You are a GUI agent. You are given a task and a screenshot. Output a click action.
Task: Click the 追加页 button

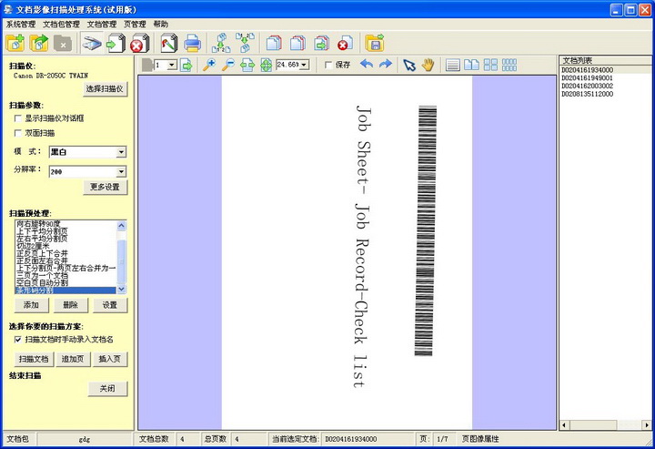[x=73, y=359]
